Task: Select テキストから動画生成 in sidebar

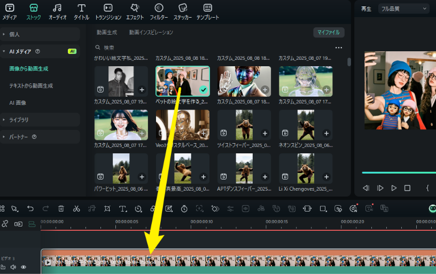Action: click(31, 85)
